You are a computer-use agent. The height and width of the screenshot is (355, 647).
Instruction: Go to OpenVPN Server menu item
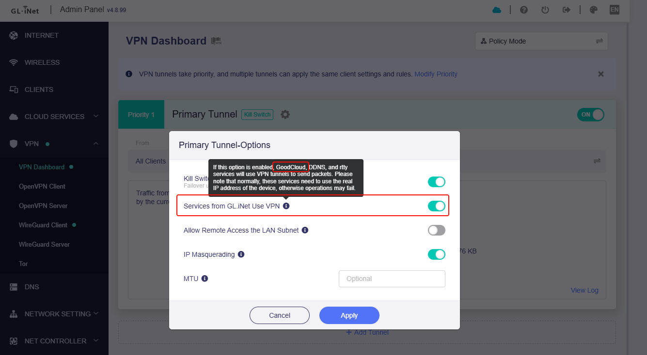(x=43, y=206)
